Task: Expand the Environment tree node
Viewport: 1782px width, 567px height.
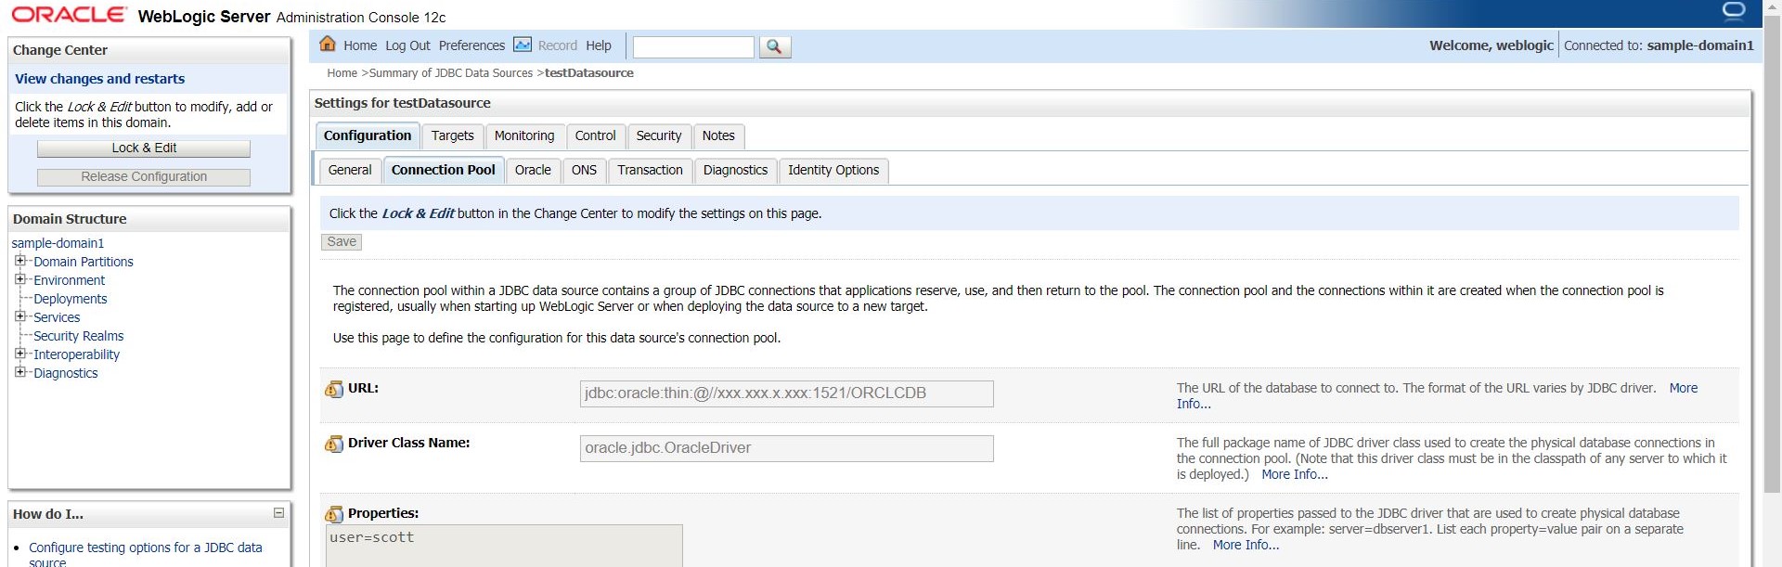Action: (x=20, y=279)
